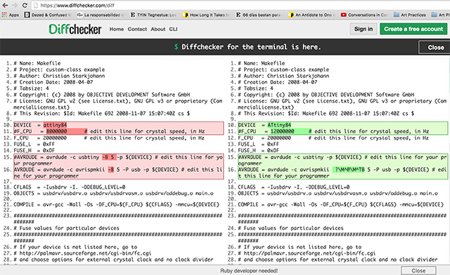Open the Dazed & Confused bookmark

pos(49,15)
